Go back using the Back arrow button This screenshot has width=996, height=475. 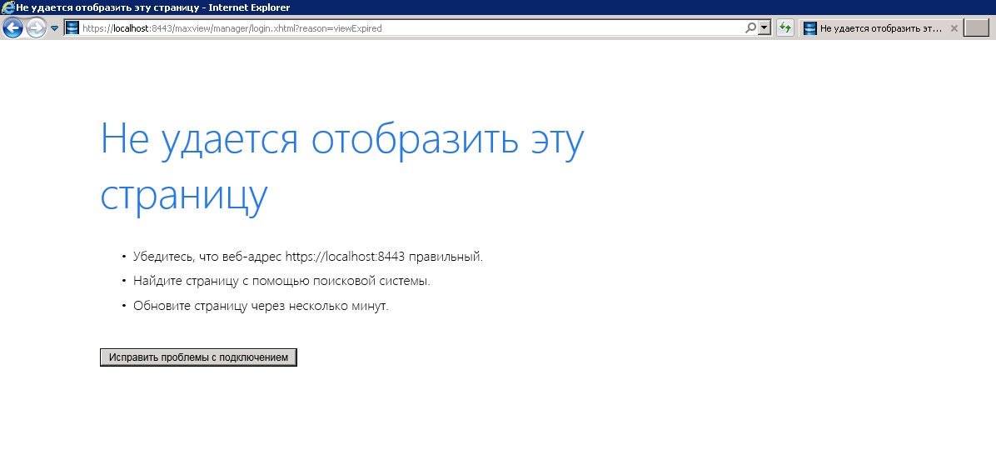tap(12, 28)
